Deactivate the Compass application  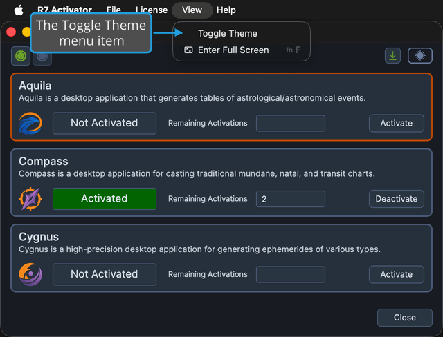(397, 199)
